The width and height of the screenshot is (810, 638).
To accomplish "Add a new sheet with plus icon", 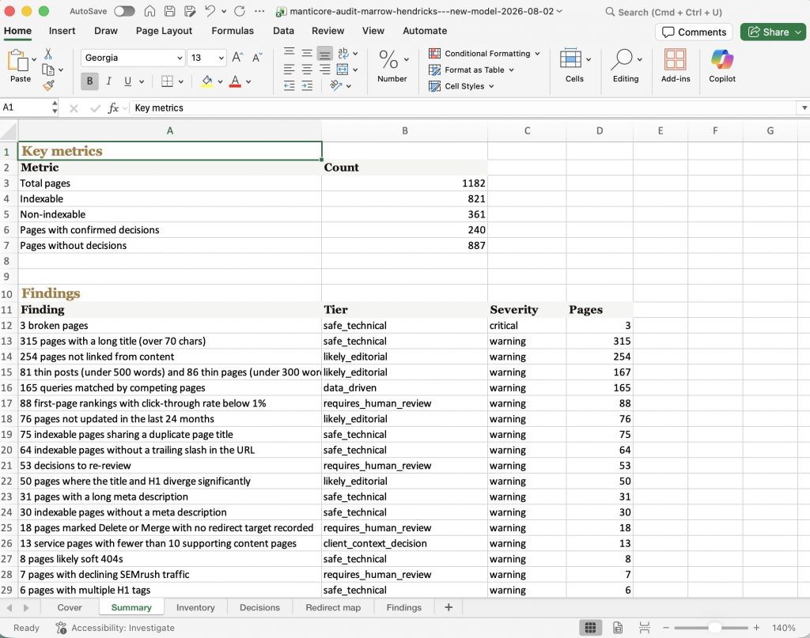I will pyautogui.click(x=449, y=607).
